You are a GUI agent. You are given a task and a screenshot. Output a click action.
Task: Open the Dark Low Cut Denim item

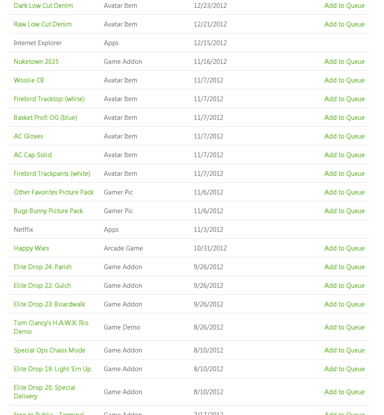click(x=43, y=6)
